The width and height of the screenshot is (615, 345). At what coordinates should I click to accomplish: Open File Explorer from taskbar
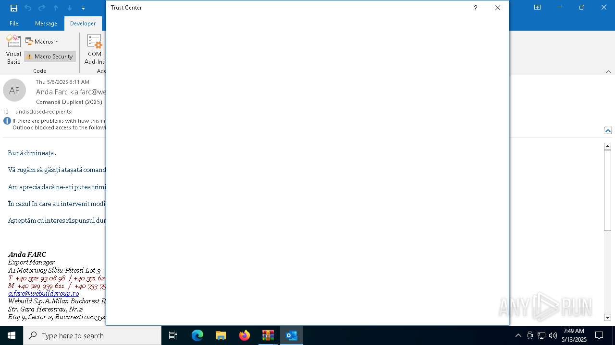221,335
